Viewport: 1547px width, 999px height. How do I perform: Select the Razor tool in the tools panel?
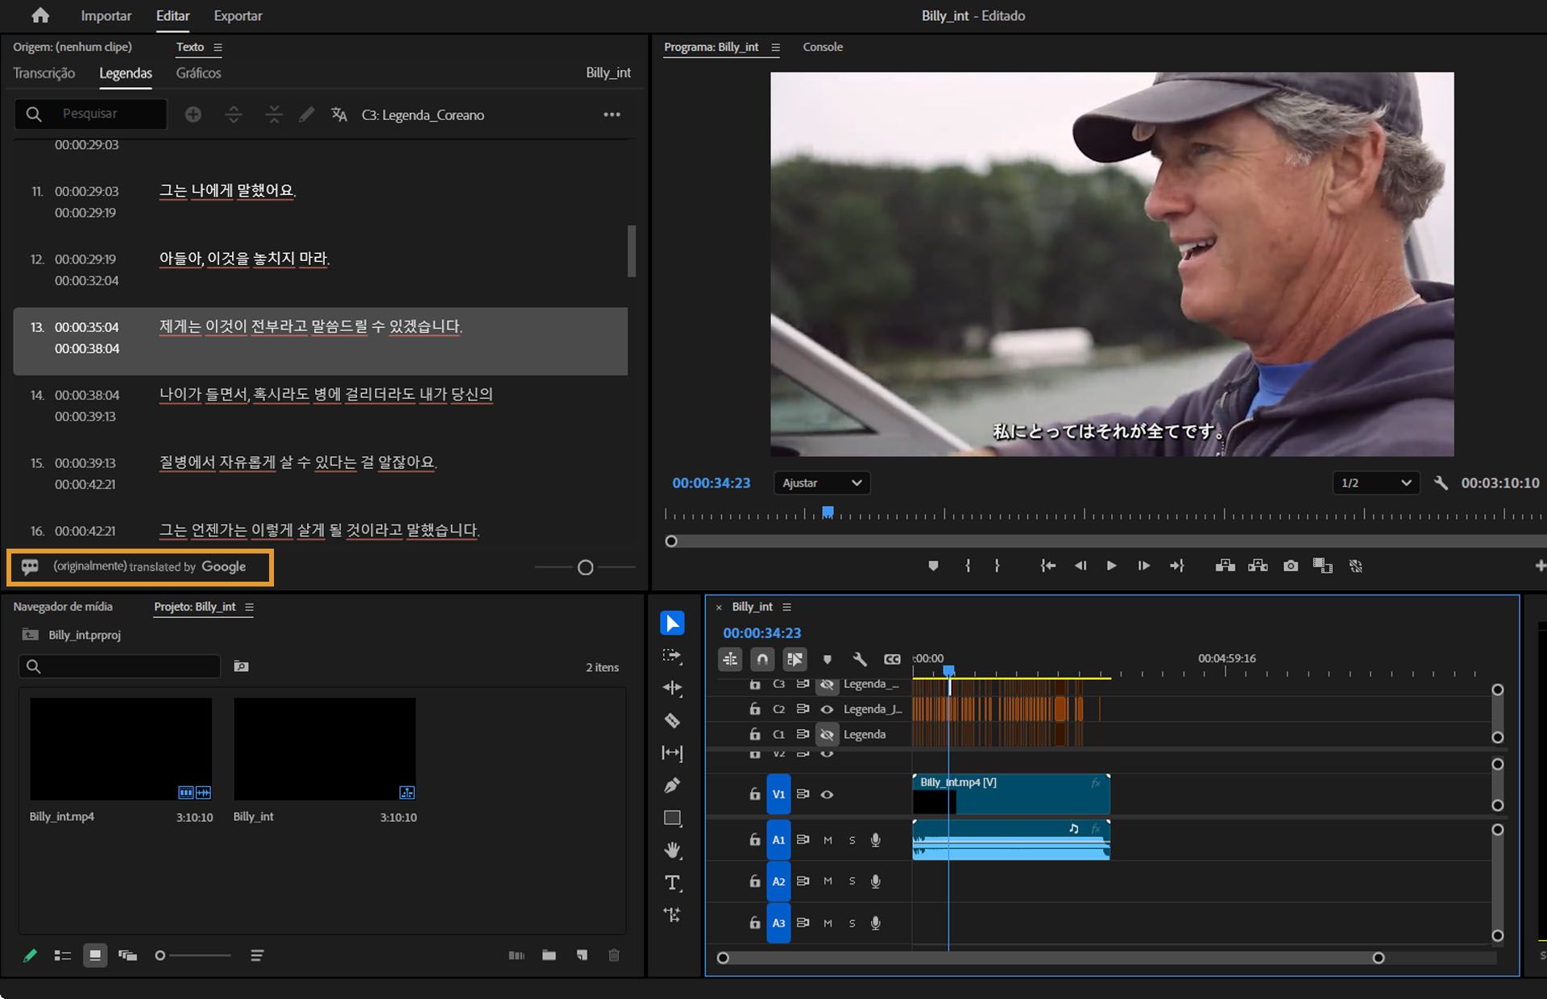click(672, 720)
